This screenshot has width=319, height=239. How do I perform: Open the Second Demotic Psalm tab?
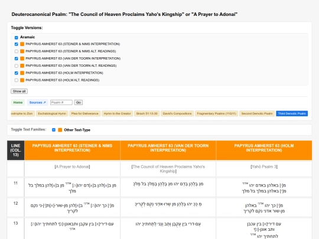tap(257, 113)
